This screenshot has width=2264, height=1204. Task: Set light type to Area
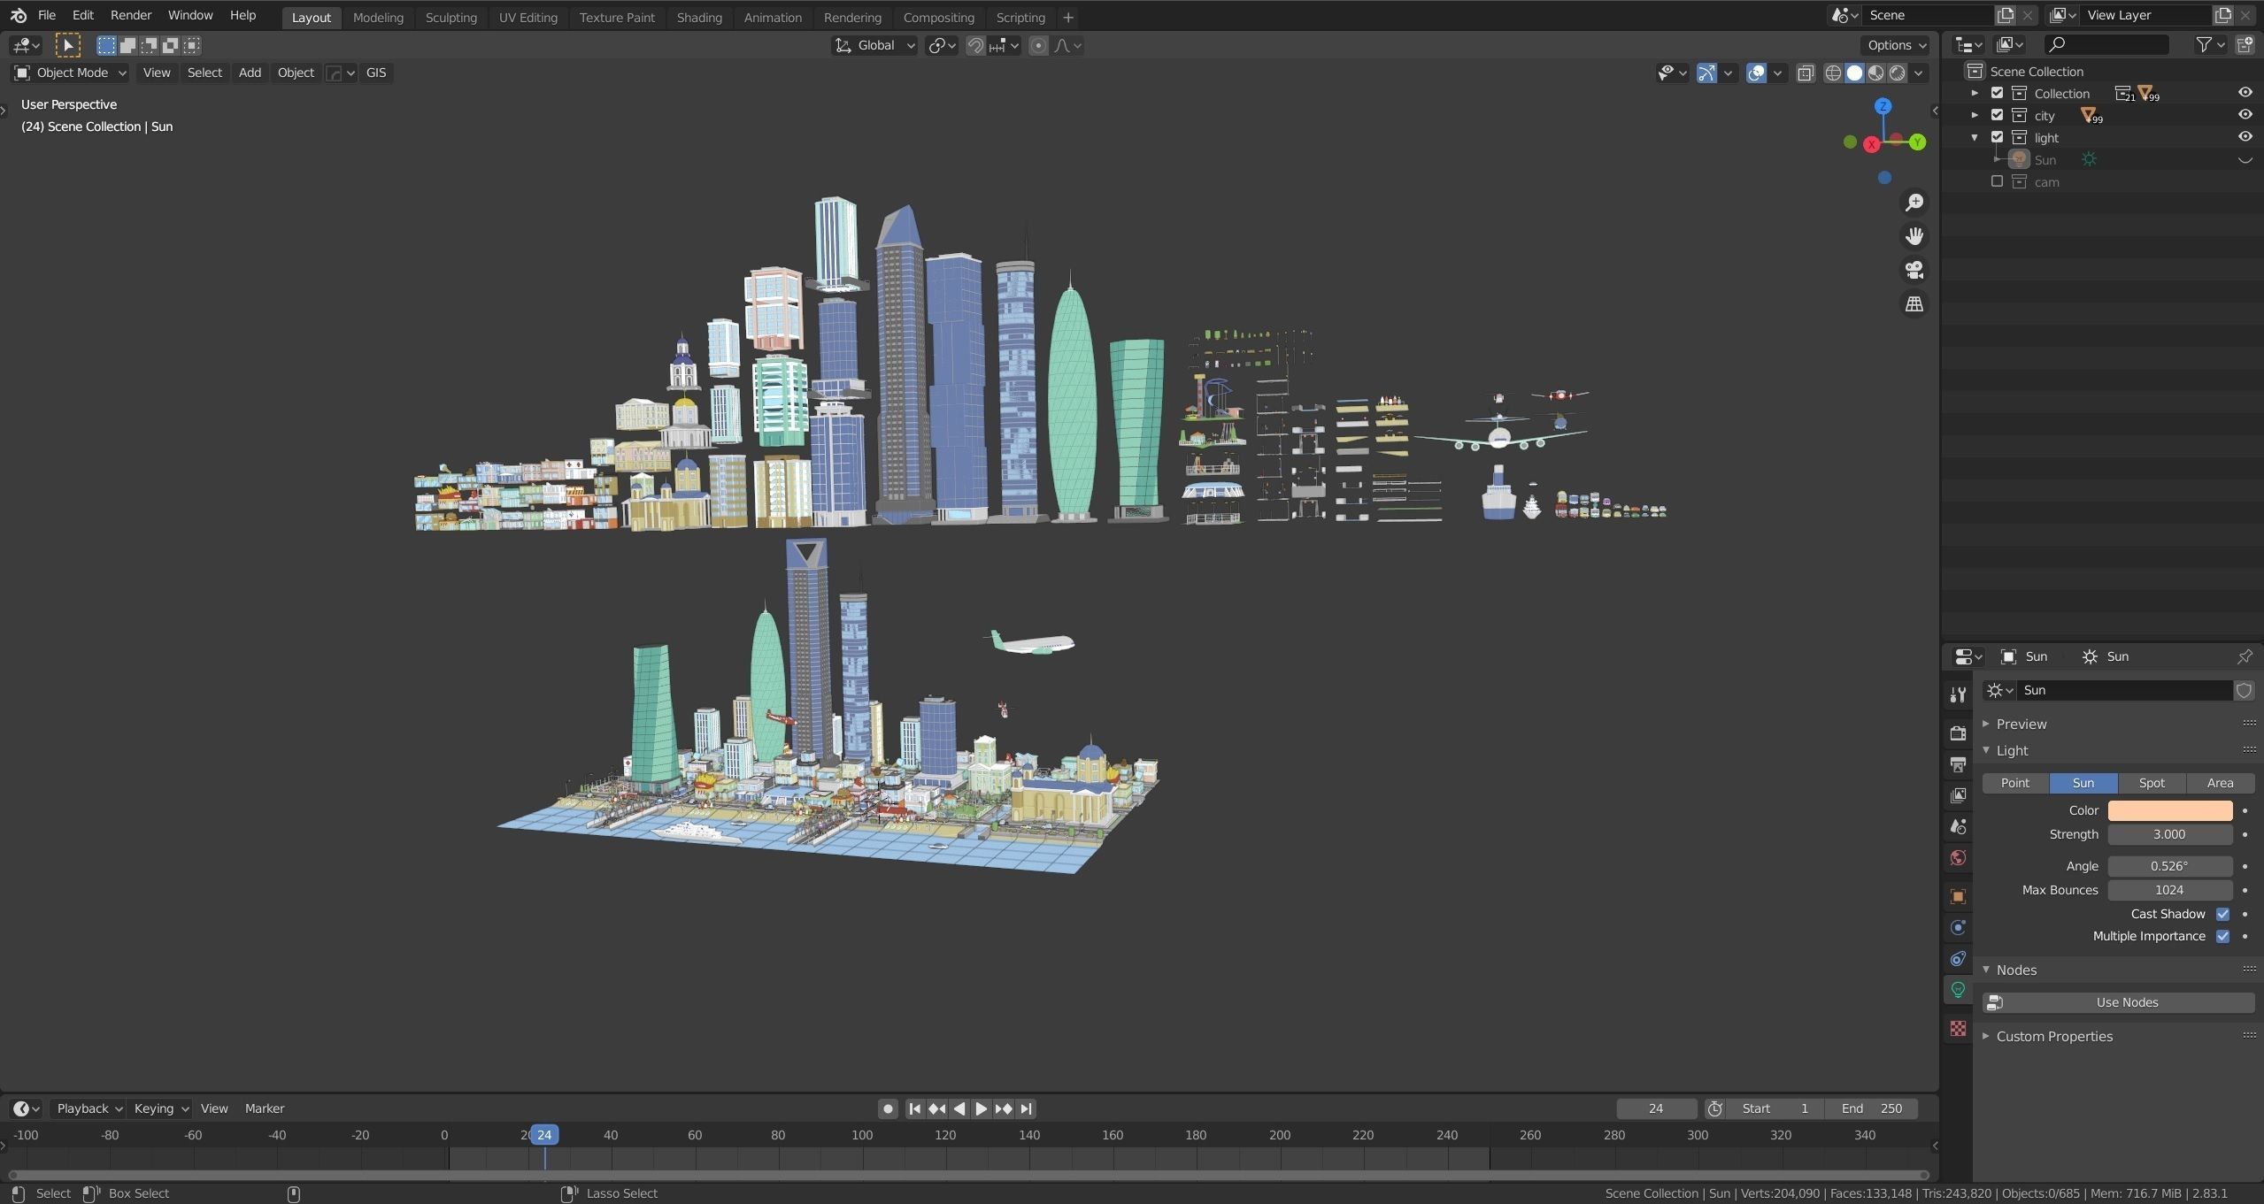[2220, 783]
